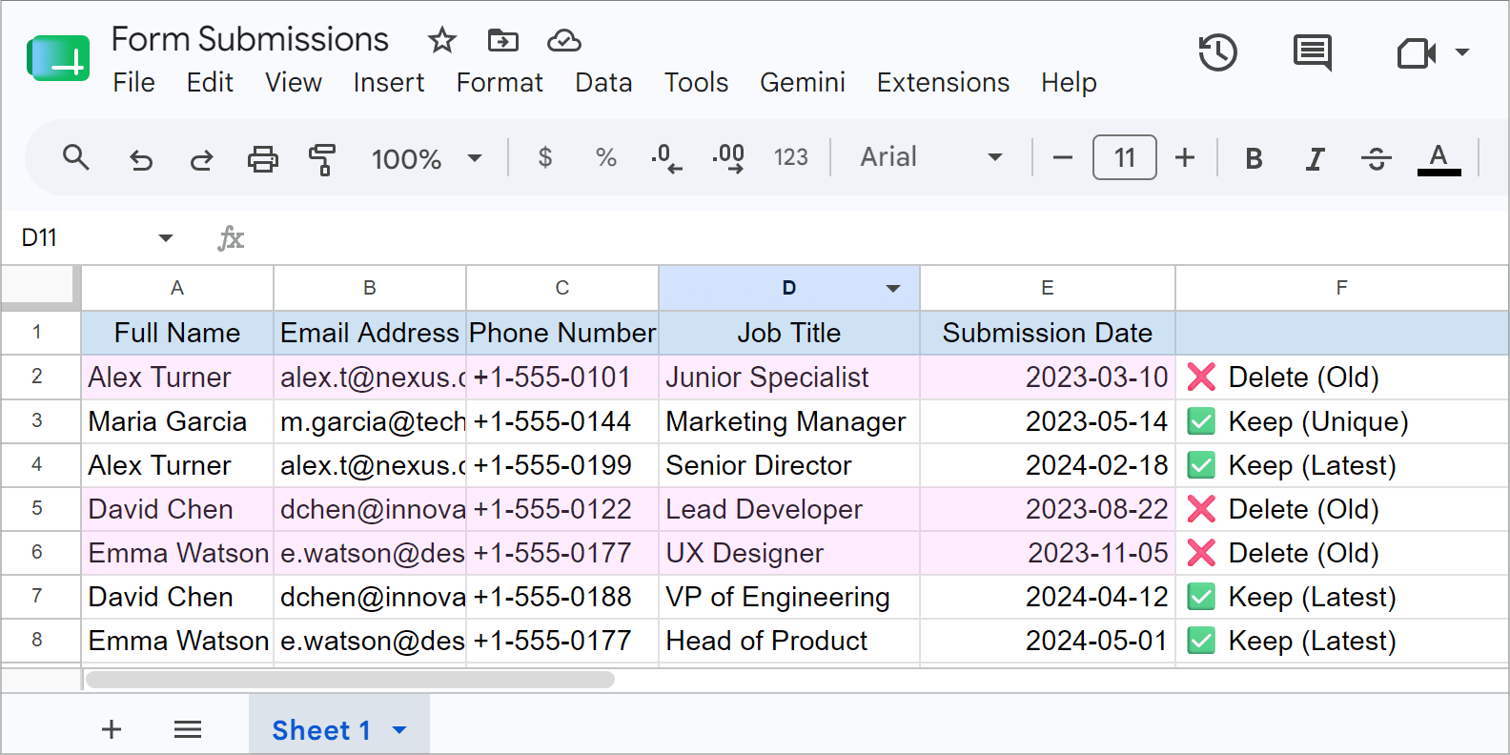Open the Gemini menu
The width and height of the screenshot is (1510, 755).
tap(803, 83)
